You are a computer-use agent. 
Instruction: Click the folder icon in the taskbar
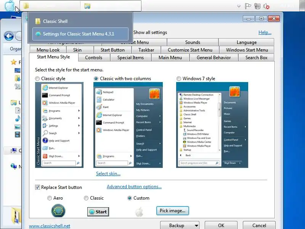coord(26,6)
